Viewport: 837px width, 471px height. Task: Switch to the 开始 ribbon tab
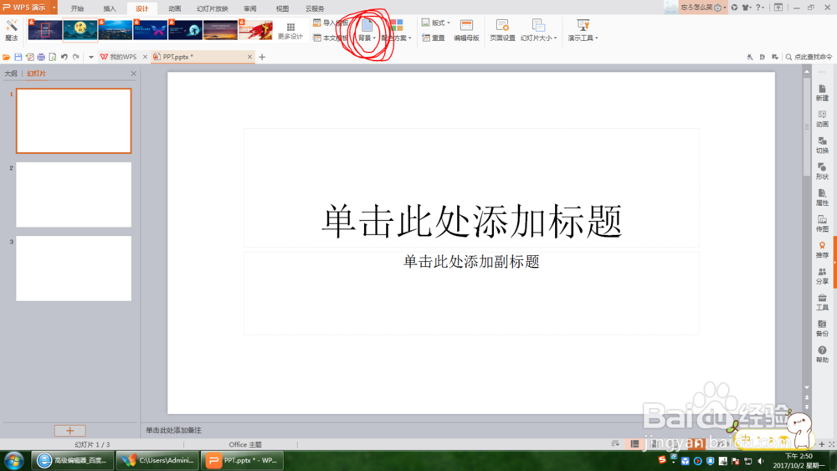click(x=77, y=8)
